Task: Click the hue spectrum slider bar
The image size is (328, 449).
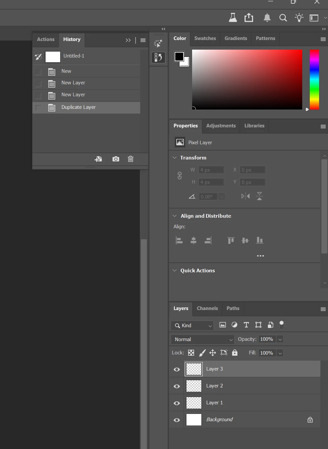Action: [314, 79]
